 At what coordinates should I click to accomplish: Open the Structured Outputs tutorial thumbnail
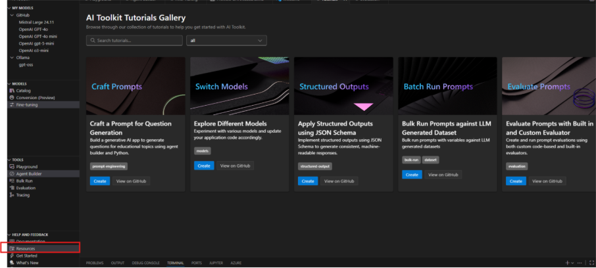click(x=343, y=86)
